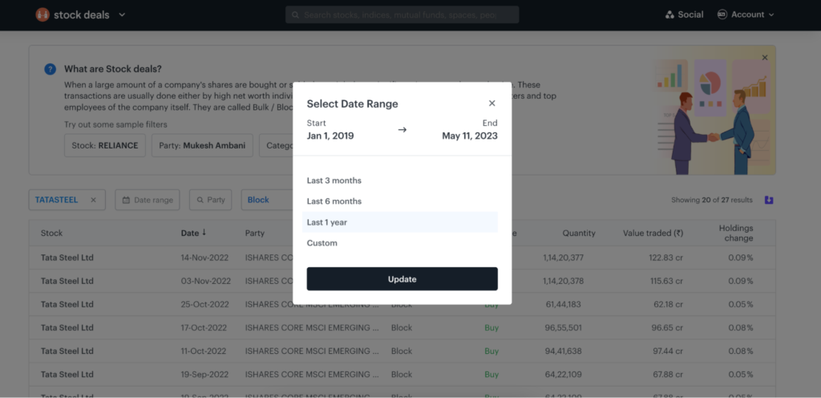Click the Stock column header

(51, 233)
